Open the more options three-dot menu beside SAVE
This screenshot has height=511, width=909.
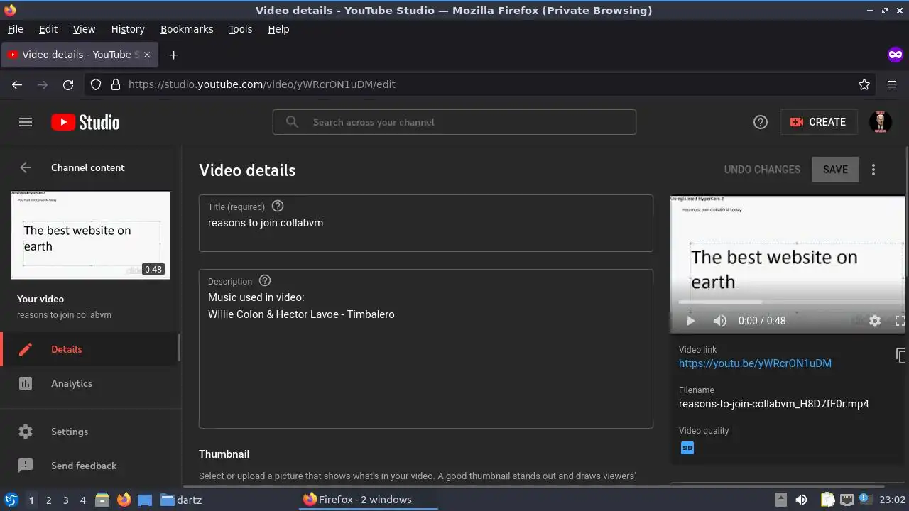[x=873, y=170]
